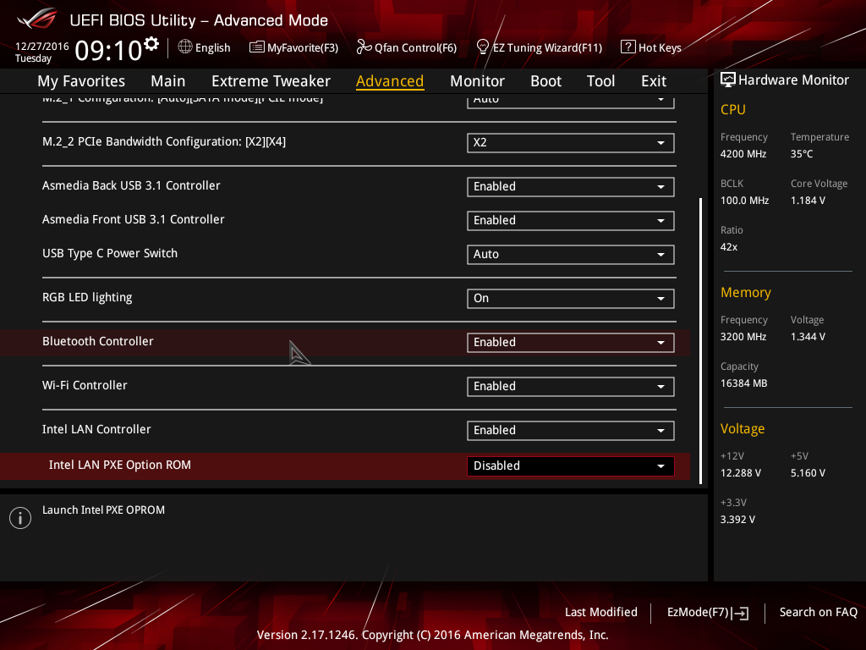Select Intel LAN PXE Option ROM label

[120, 465]
